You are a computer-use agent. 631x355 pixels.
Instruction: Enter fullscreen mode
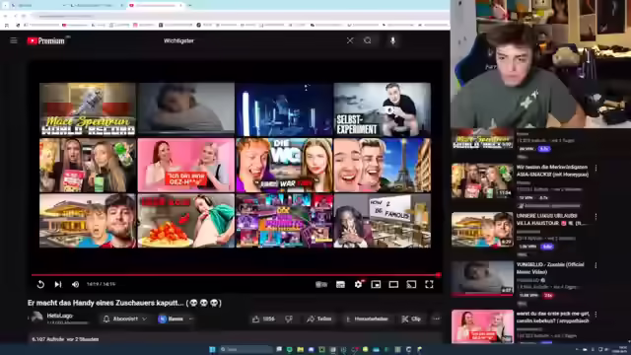click(x=429, y=284)
